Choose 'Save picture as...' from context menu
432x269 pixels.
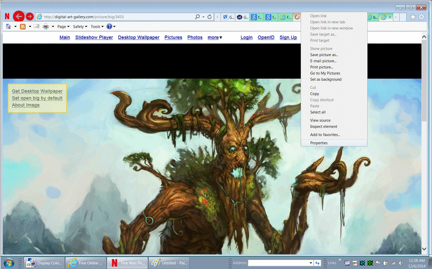pos(324,55)
